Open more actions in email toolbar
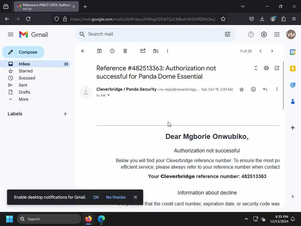The image size is (301, 226). 167,51
